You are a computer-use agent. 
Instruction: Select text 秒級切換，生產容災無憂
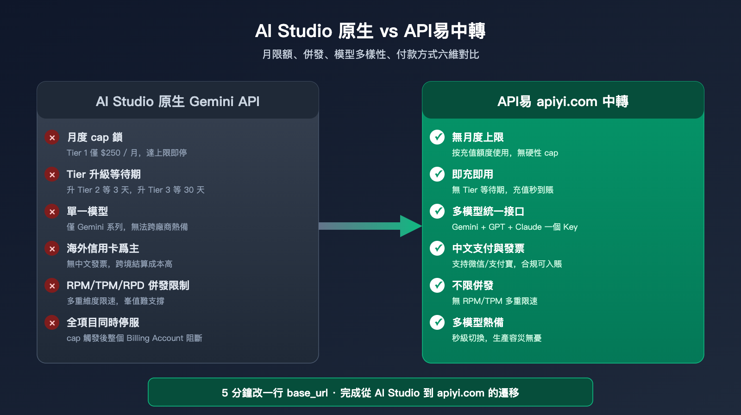coord(497,338)
